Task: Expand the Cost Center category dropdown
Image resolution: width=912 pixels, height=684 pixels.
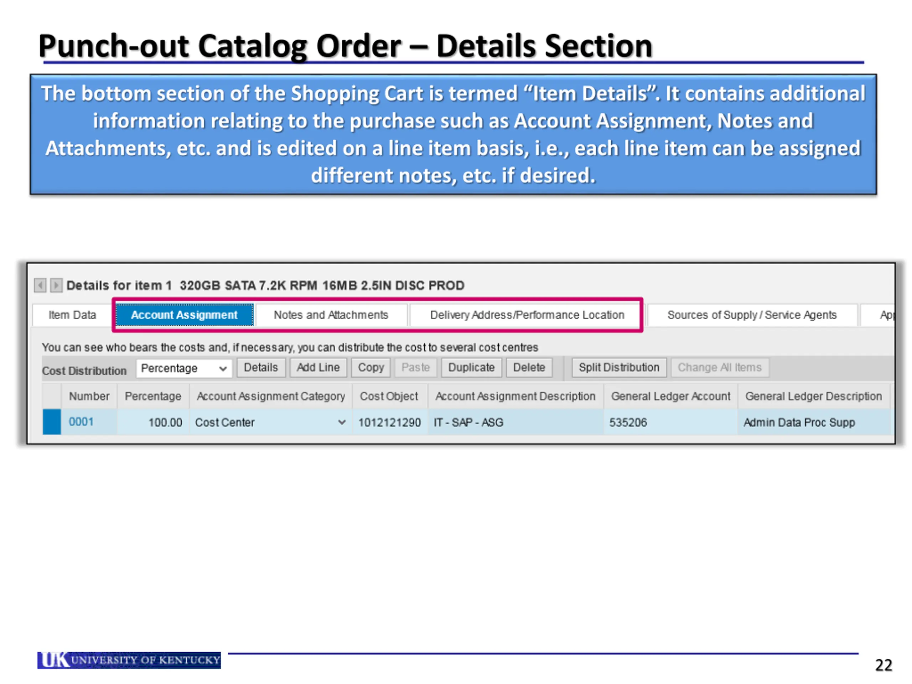Action: tap(341, 422)
